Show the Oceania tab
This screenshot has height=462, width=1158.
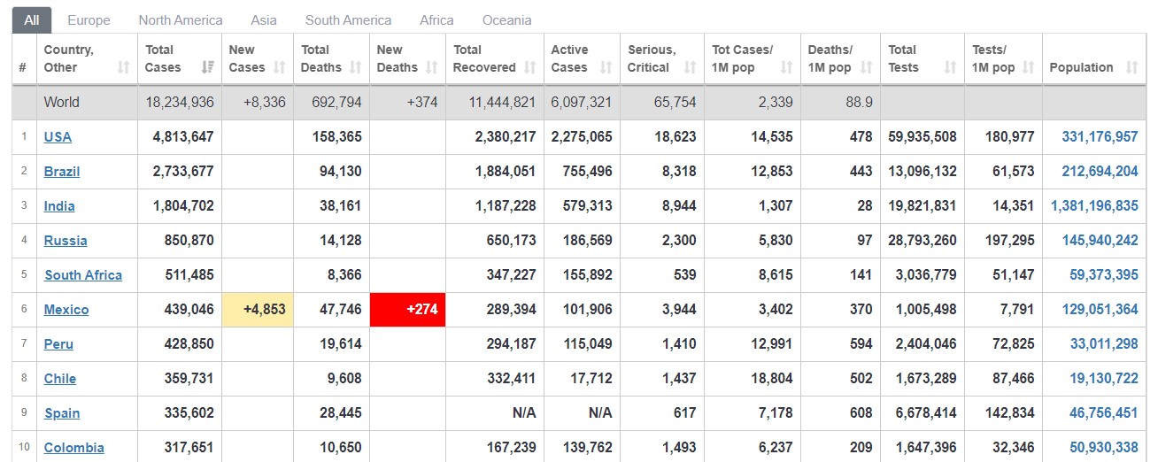(507, 19)
